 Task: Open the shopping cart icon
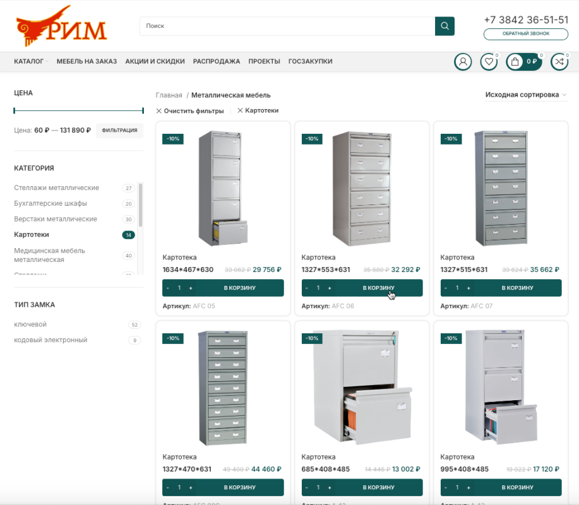(x=523, y=61)
